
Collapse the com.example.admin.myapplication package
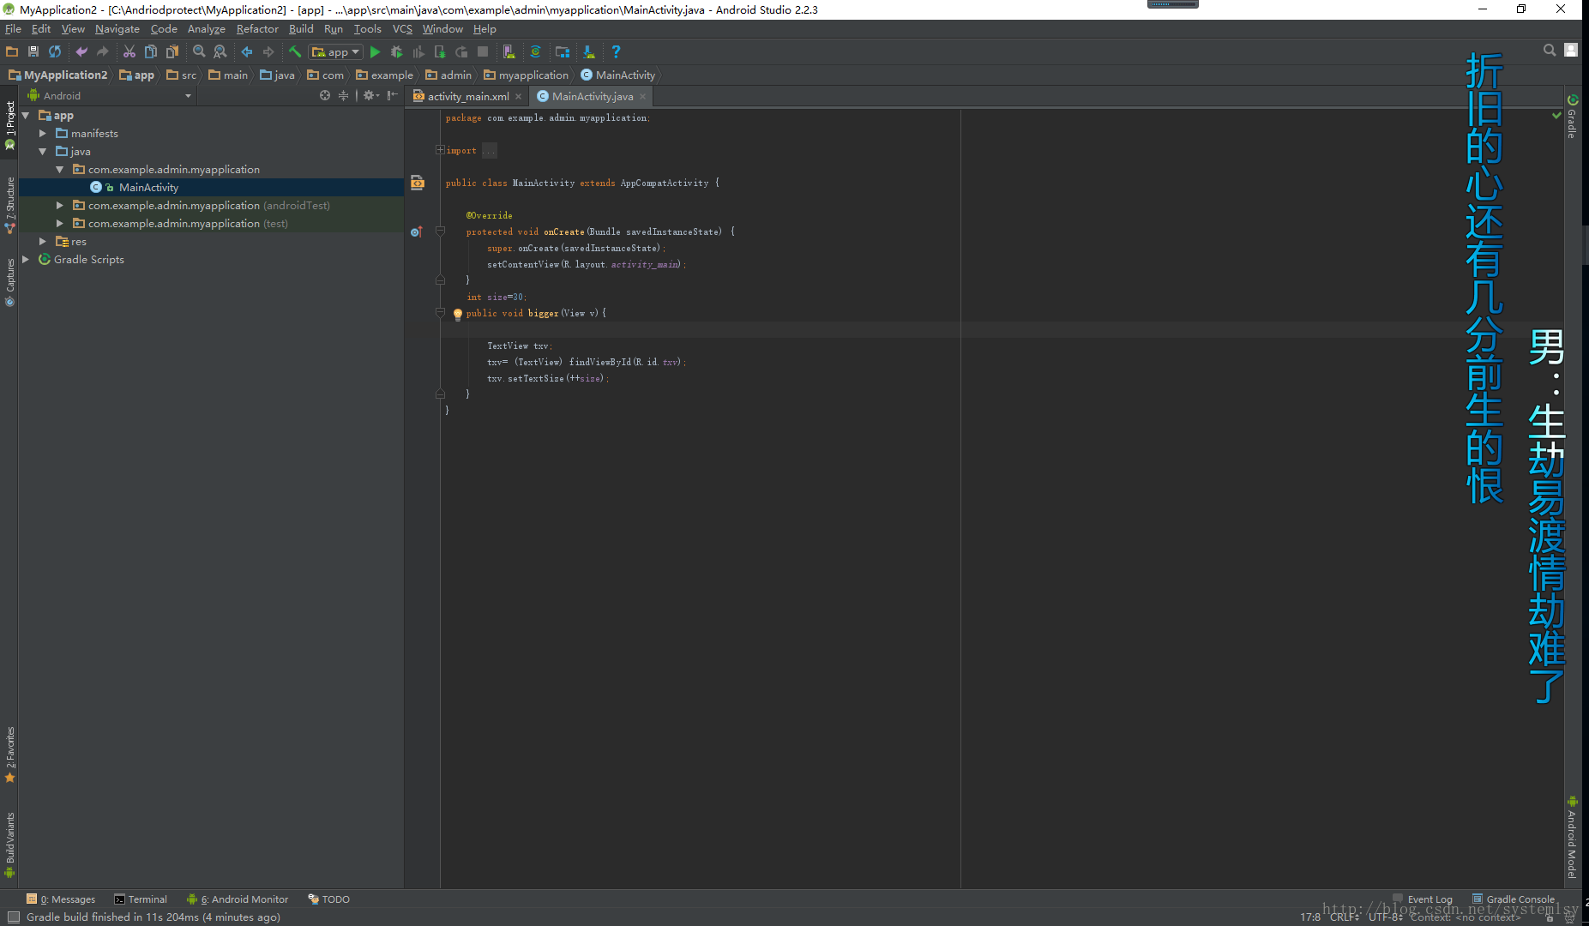click(x=60, y=169)
